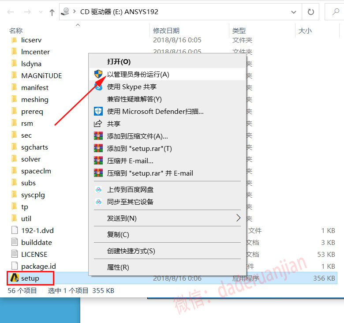Click the Back navigation arrow
The image size is (344, 323).
[11, 12]
